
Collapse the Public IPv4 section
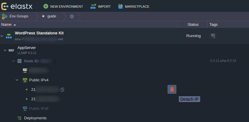coord(17,80)
